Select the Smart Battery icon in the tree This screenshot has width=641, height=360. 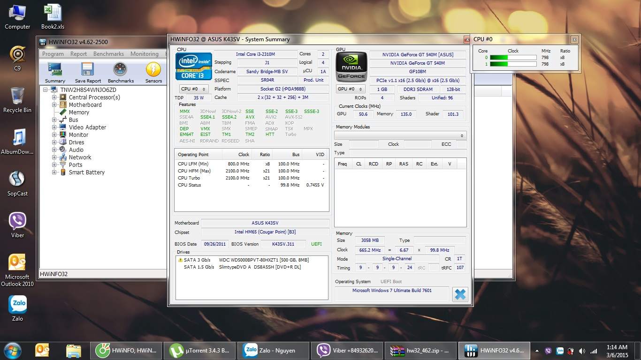[x=63, y=172]
